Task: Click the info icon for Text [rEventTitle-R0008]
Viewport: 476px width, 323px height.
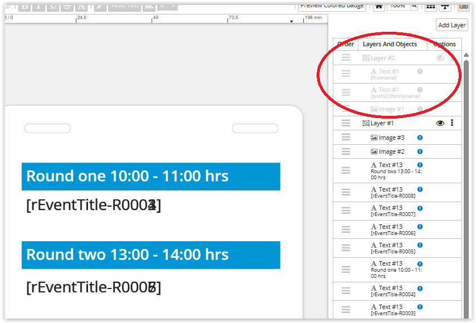Action: coord(420,190)
